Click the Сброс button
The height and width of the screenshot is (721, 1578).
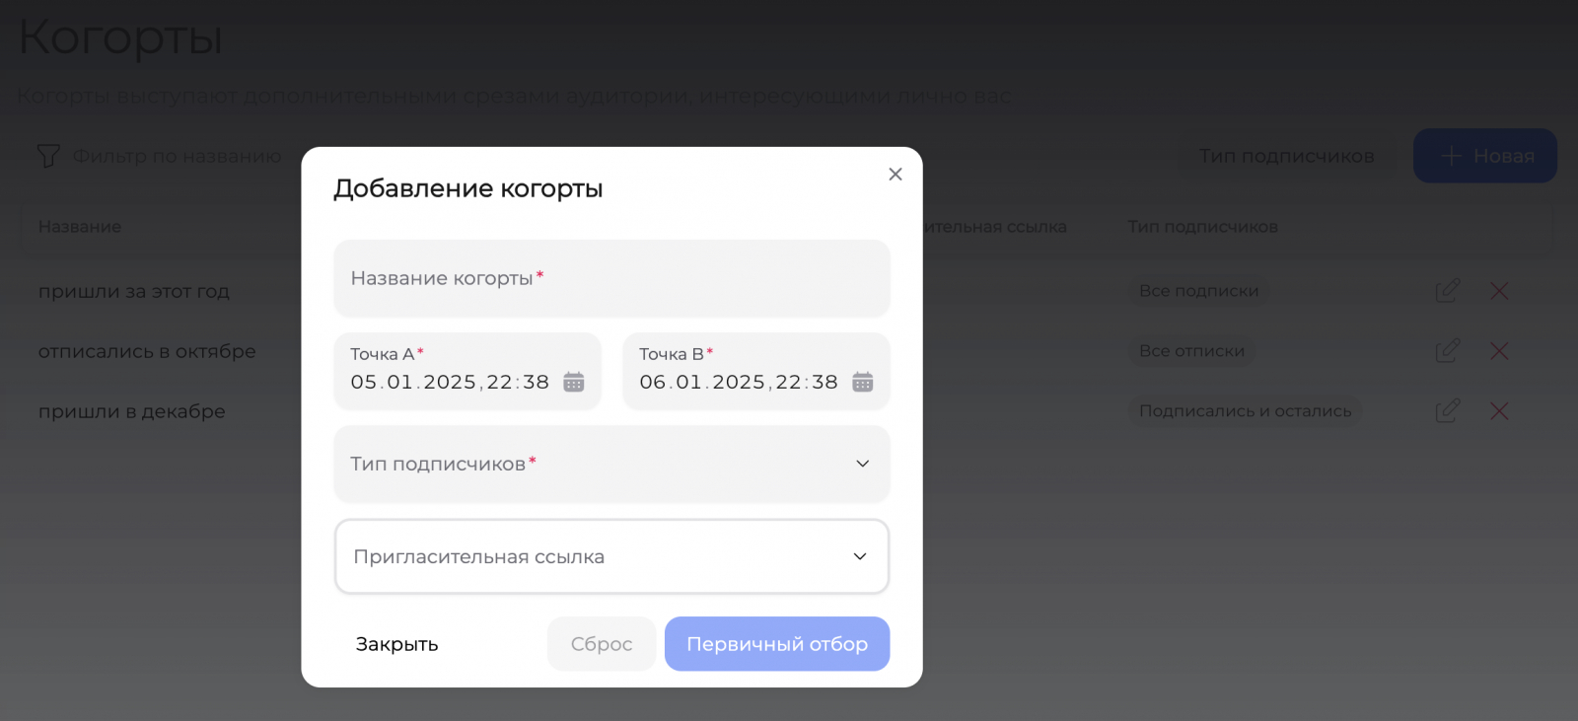[602, 644]
